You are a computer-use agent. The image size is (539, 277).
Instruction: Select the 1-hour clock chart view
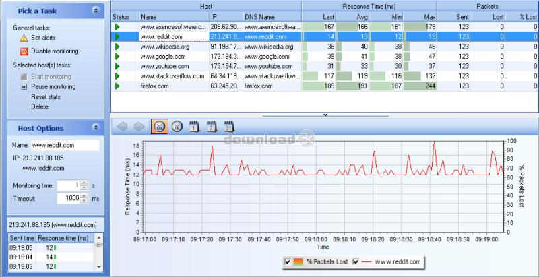pos(177,127)
